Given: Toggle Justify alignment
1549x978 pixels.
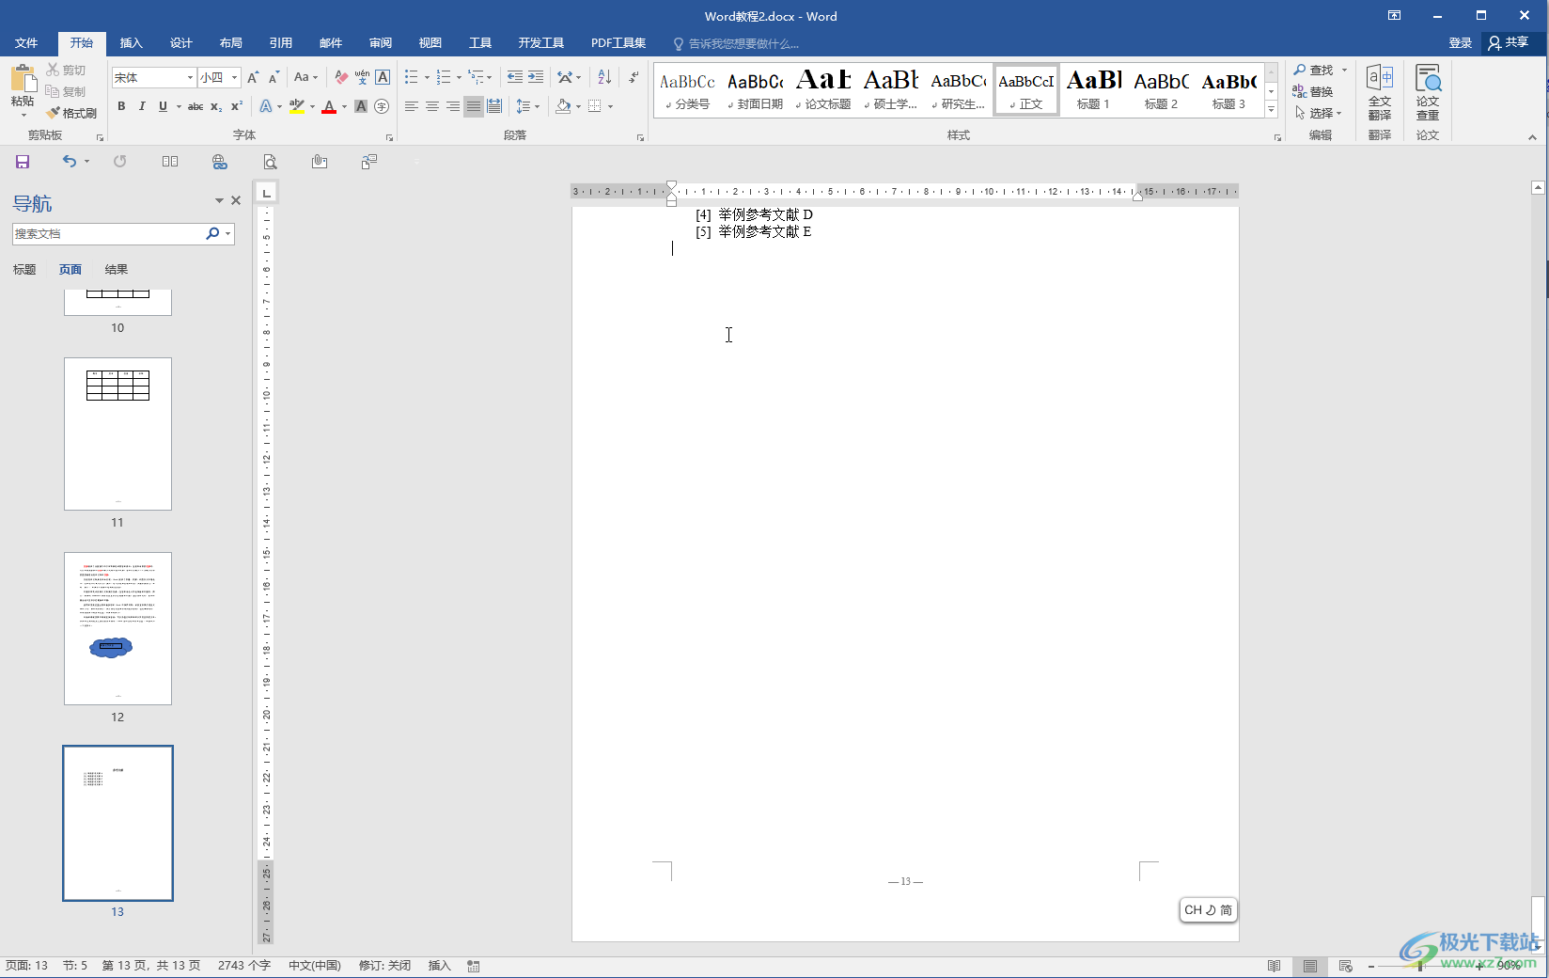Looking at the screenshot, I should [x=474, y=106].
